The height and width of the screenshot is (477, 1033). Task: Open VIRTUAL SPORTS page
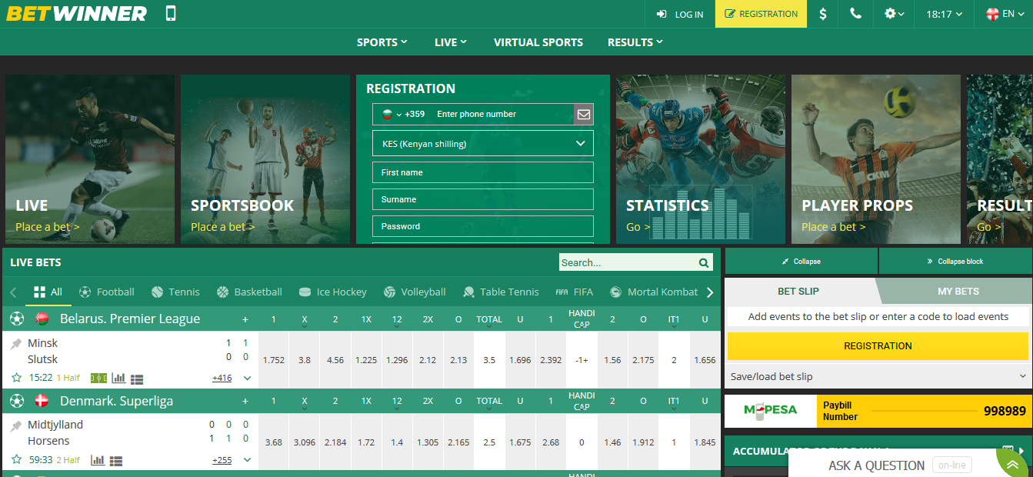(x=538, y=42)
